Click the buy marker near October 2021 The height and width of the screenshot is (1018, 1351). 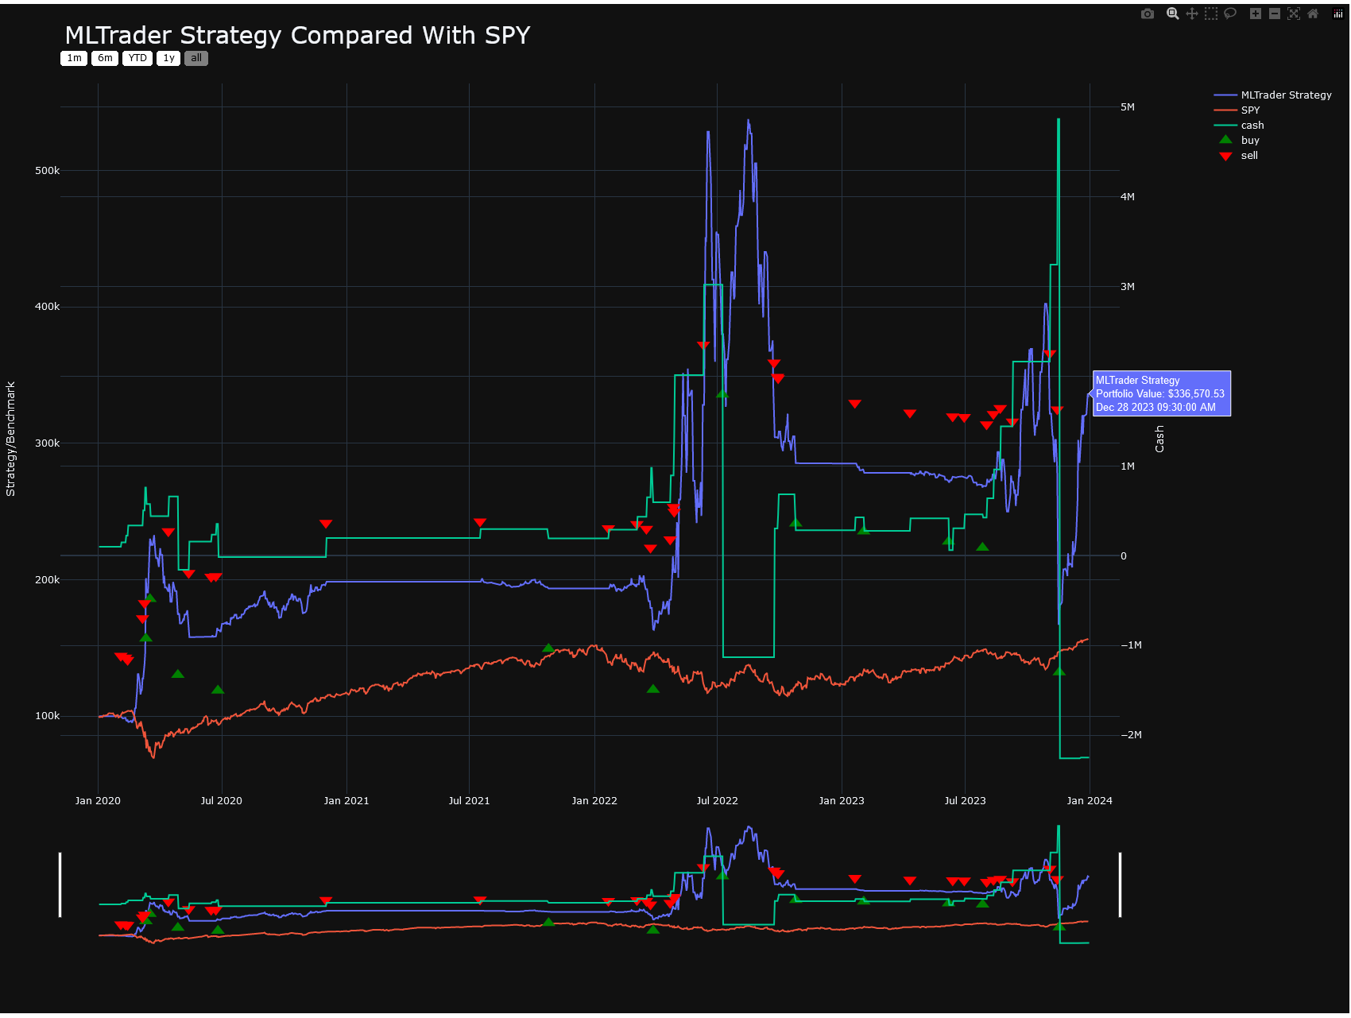point(548,648)
